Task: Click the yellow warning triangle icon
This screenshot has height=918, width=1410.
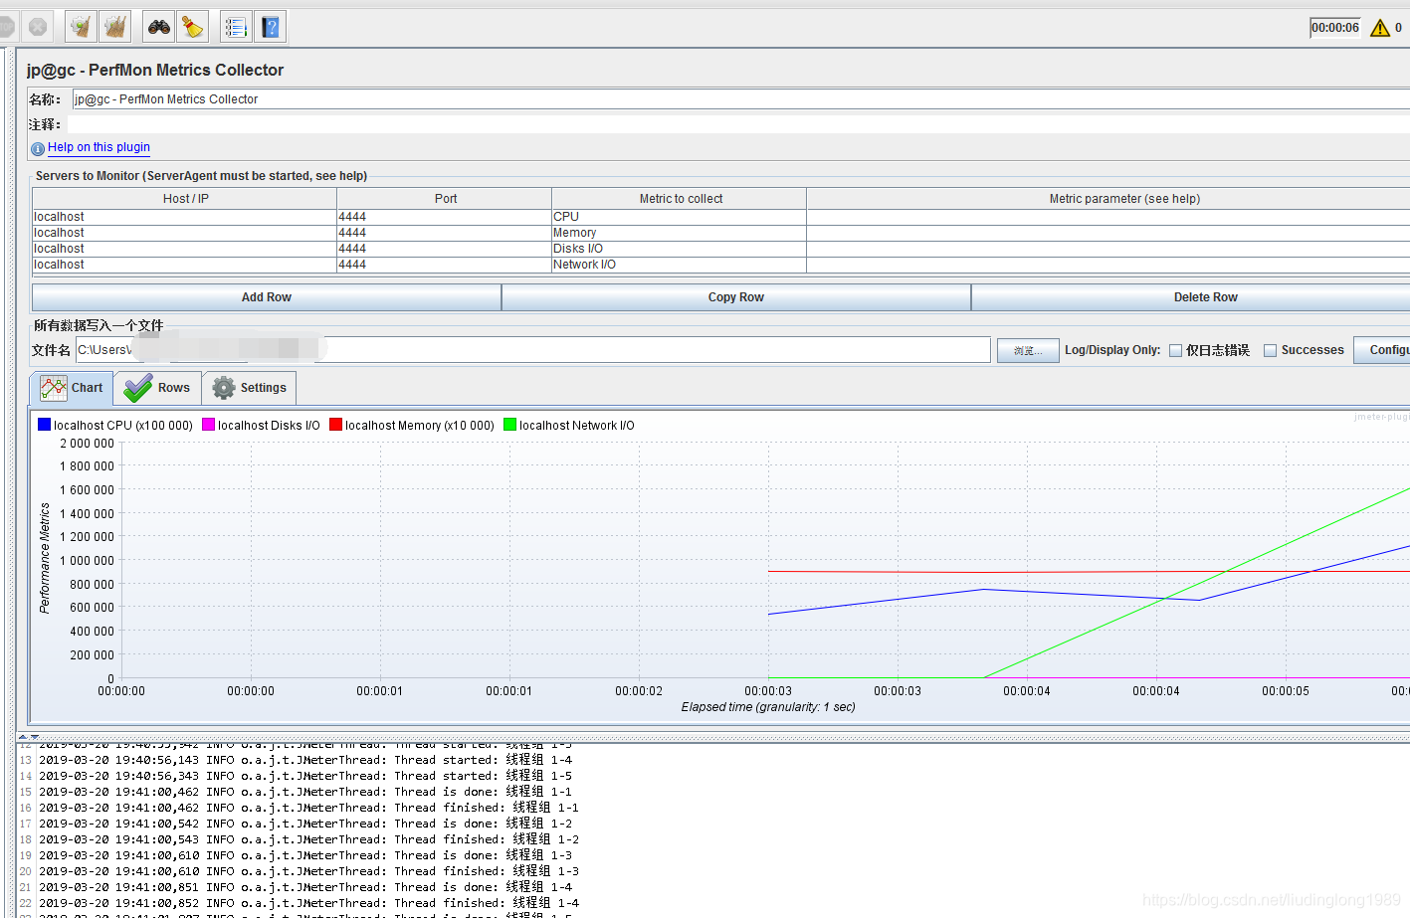Action: click(x=1380, y=28)
